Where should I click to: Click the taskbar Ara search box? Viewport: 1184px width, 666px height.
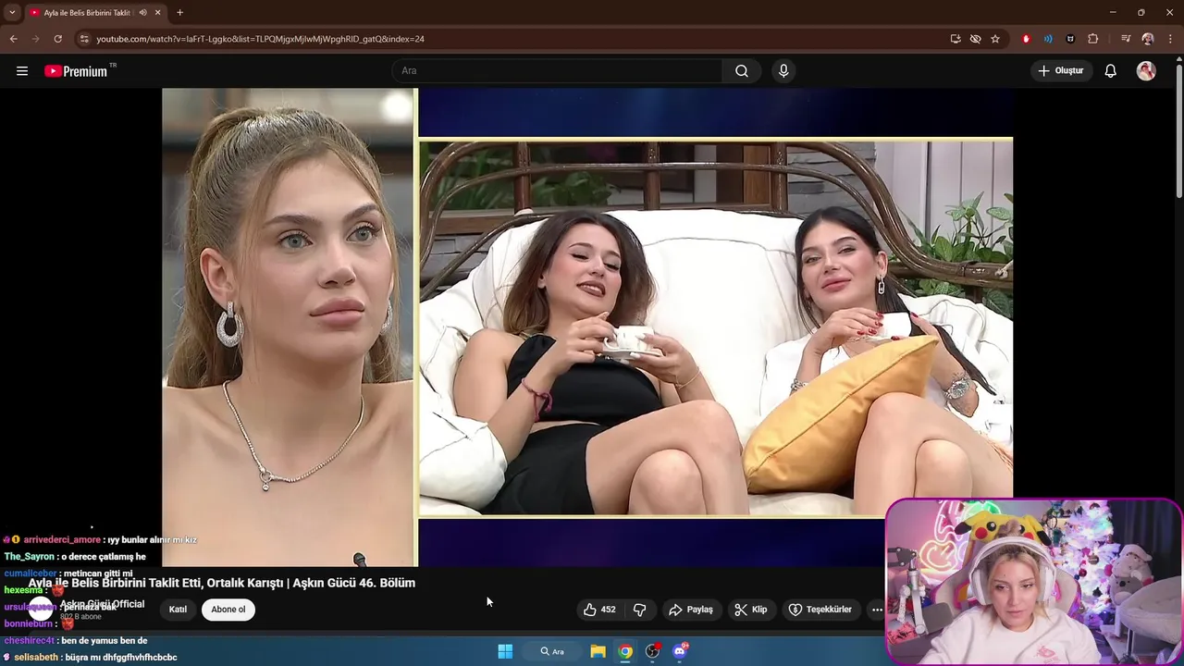[552, 651]
